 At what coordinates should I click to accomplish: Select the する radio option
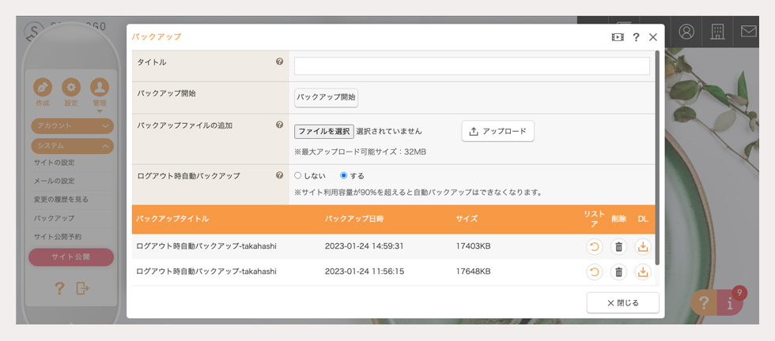344,176
